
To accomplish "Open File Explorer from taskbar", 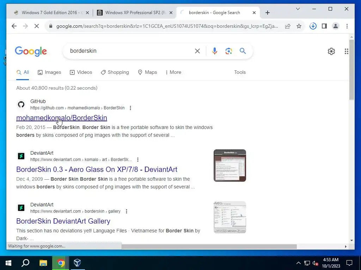I will (43, 263).
